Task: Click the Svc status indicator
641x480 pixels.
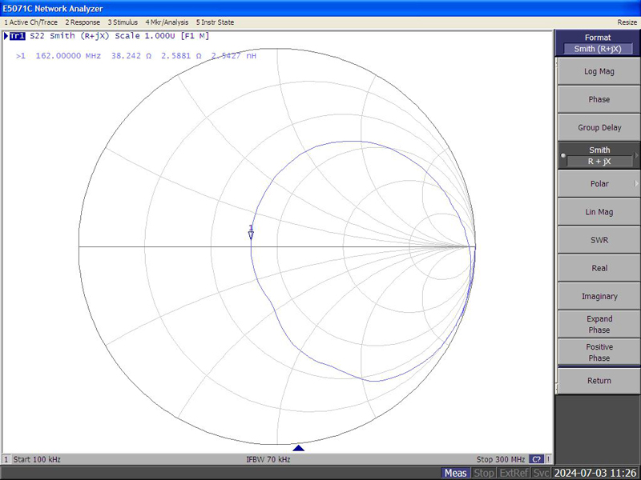Action: point(542,473)
